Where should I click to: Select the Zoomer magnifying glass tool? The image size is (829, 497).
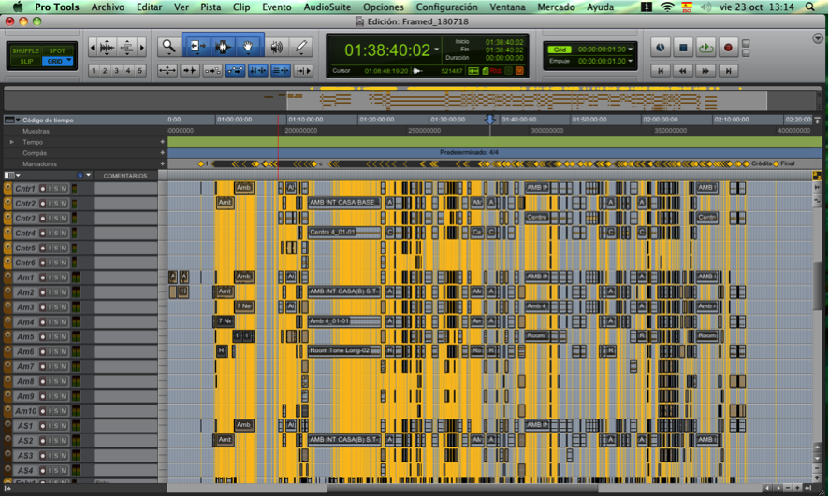168,47
